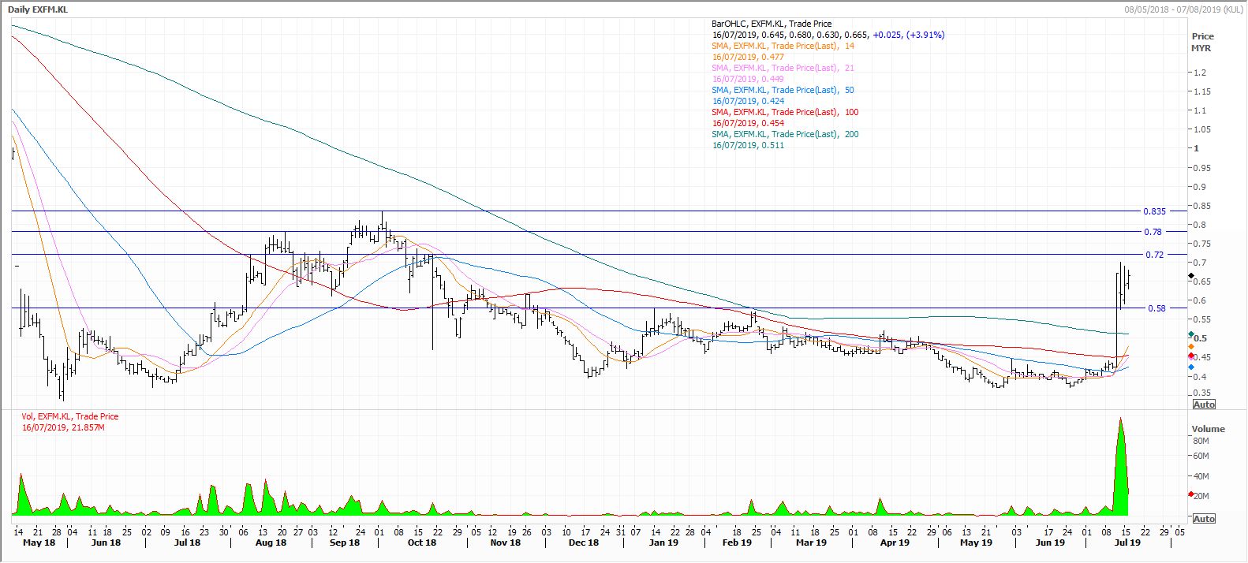The height and width of the screenshot is (563, 1248).
Task: Select the SMA 14 legend label
Action: pyautogui.click(x=783, y=47)
